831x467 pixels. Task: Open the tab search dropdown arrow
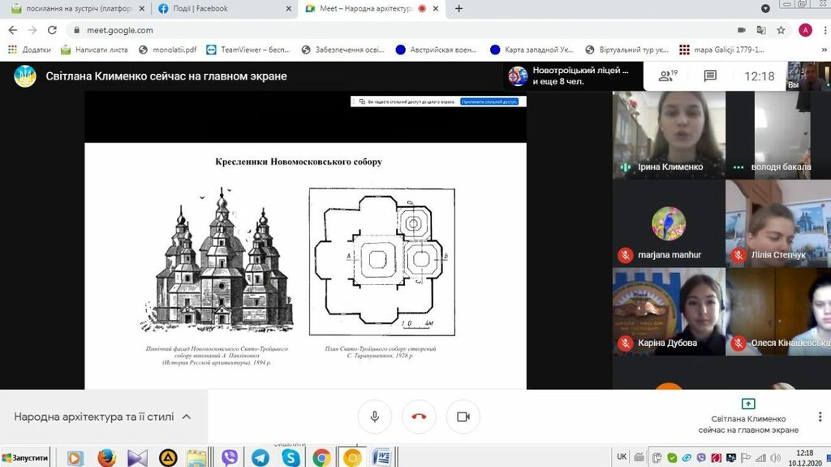(x=766, y=9)
